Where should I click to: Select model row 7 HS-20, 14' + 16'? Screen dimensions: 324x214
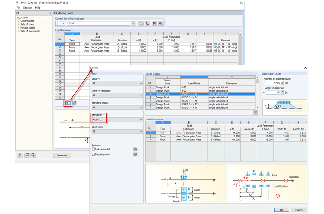click(x=200, y=107)
